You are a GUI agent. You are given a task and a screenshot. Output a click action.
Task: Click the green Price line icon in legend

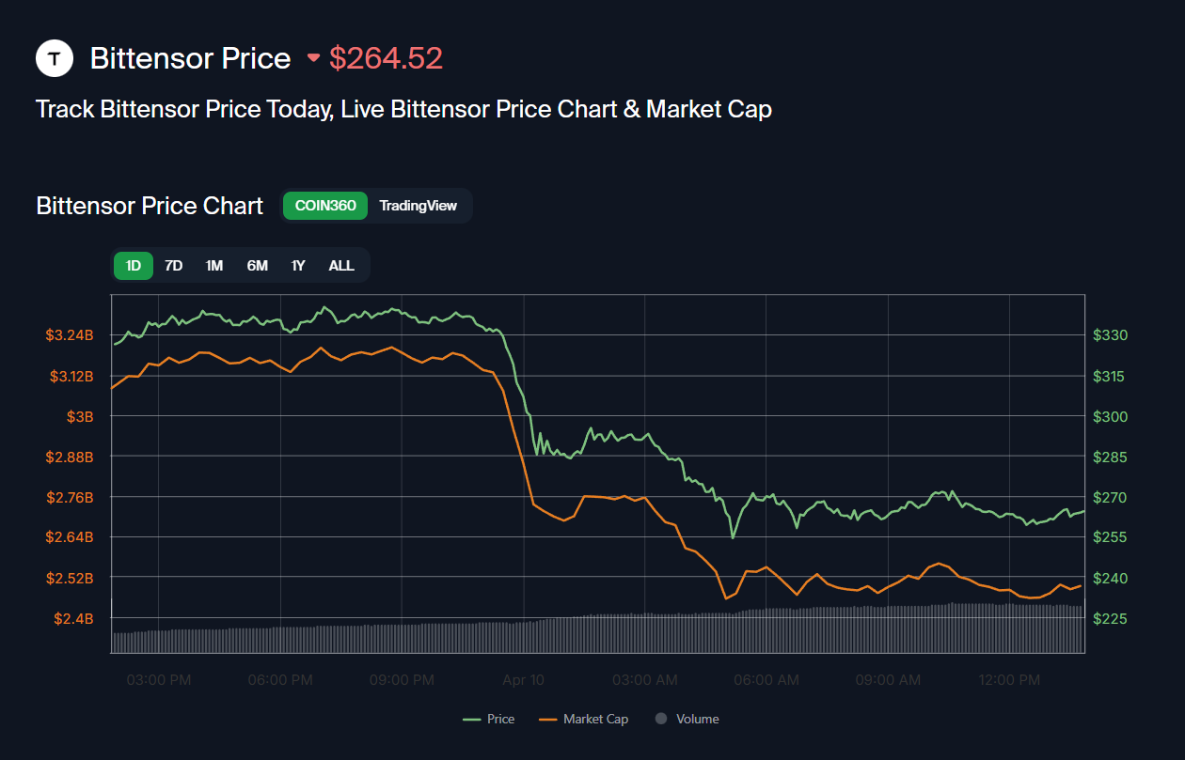[472, 720]
